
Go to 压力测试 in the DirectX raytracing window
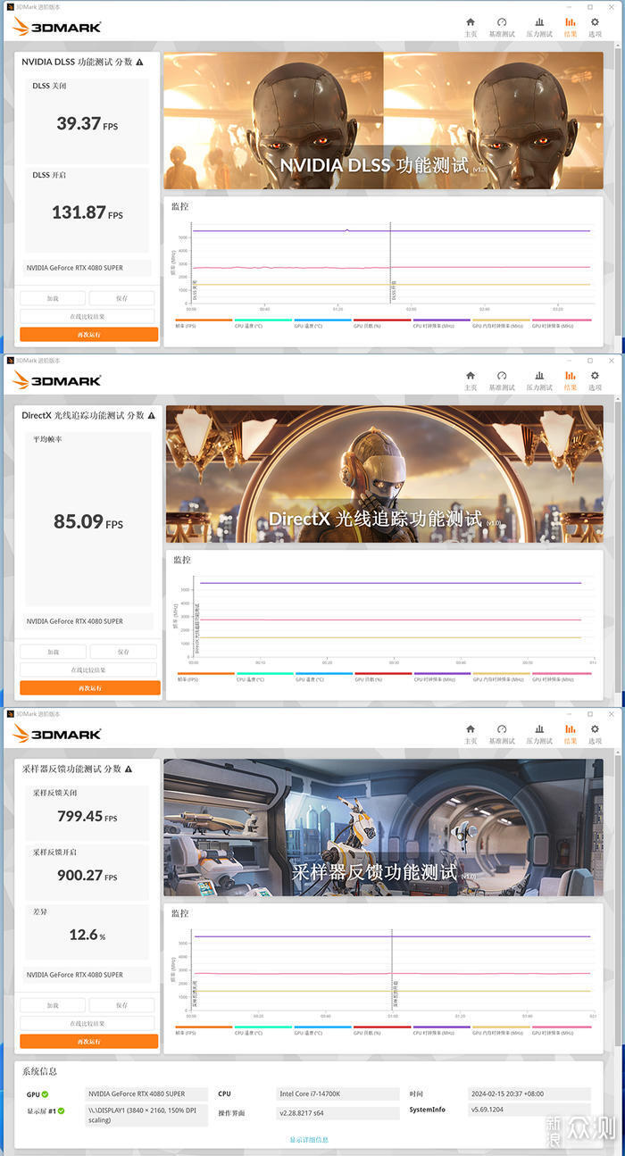tap(538, 380)
